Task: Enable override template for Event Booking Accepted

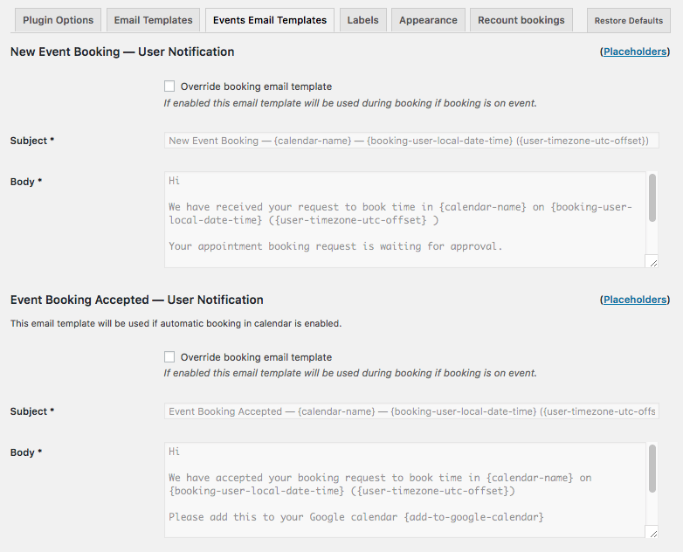Action: click(169, 357)
